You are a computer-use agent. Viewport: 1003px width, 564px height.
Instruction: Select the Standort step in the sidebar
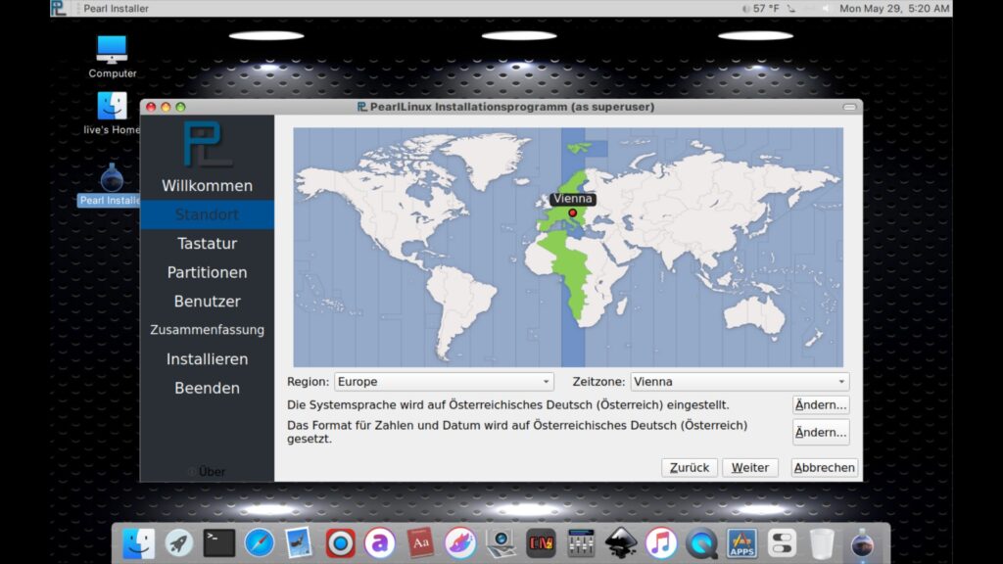coord(208,214)
